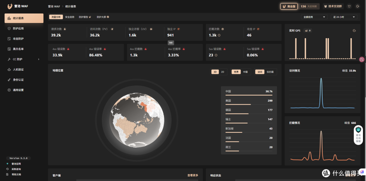Switch the map to 3D view
The image size is (366, 181).
pyautogui.click(x=215, y=72)
